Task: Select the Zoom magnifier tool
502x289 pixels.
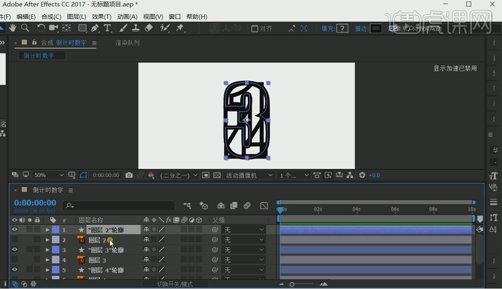Action: (x=25, y=28)
